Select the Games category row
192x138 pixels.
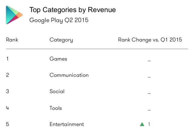(58, 59)
